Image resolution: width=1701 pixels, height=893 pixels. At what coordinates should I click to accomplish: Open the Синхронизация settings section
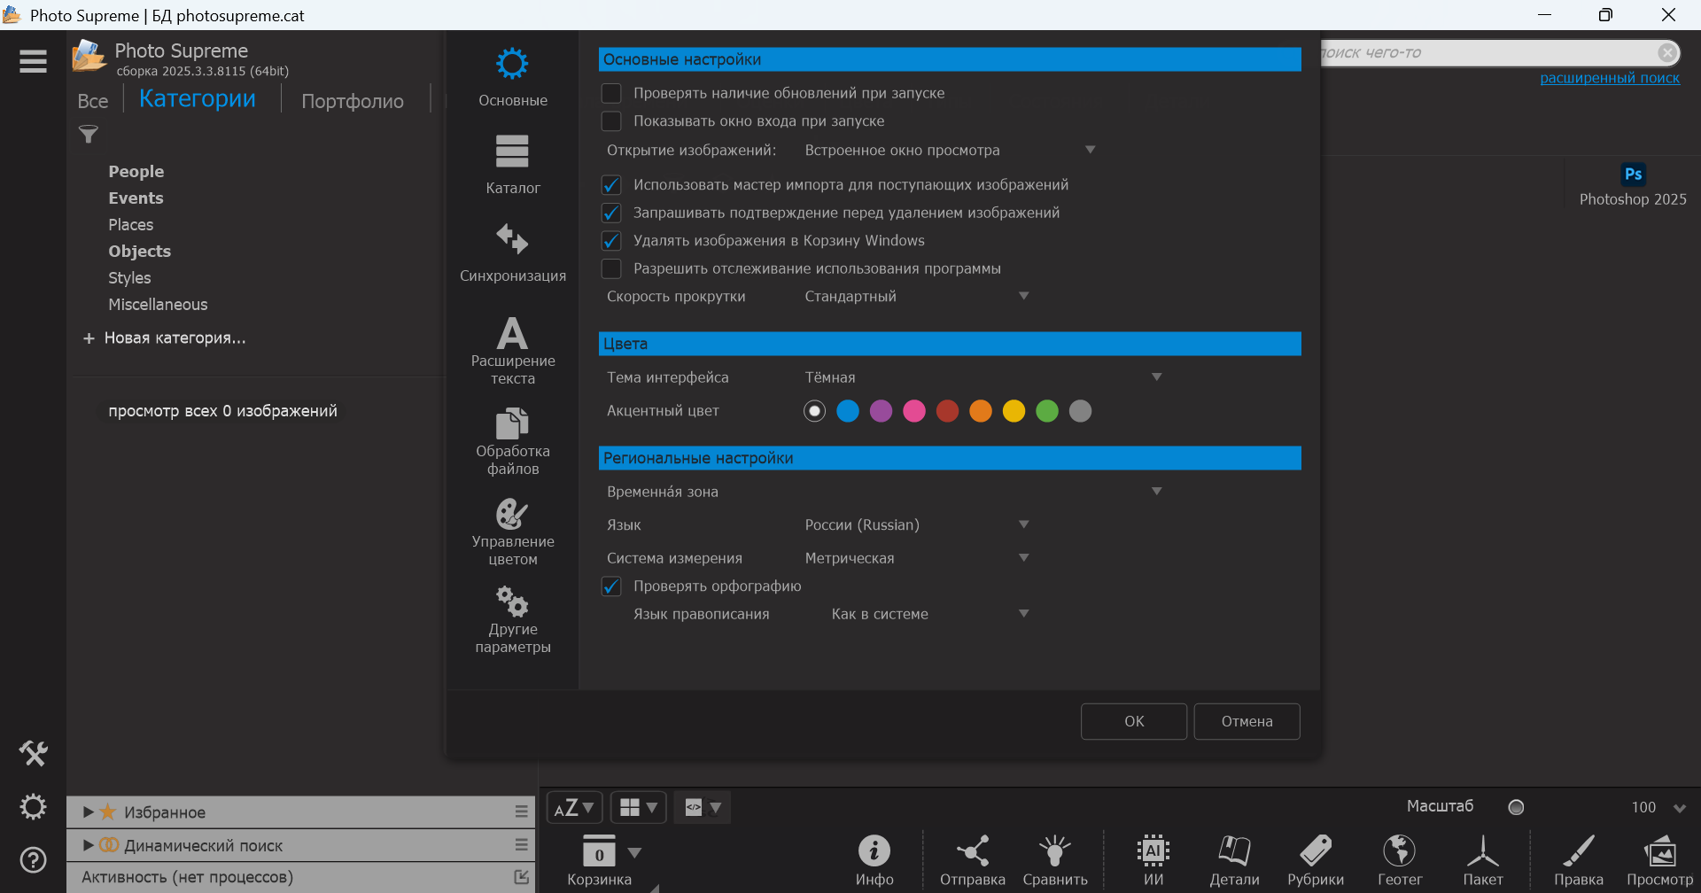tap(512, 252)
